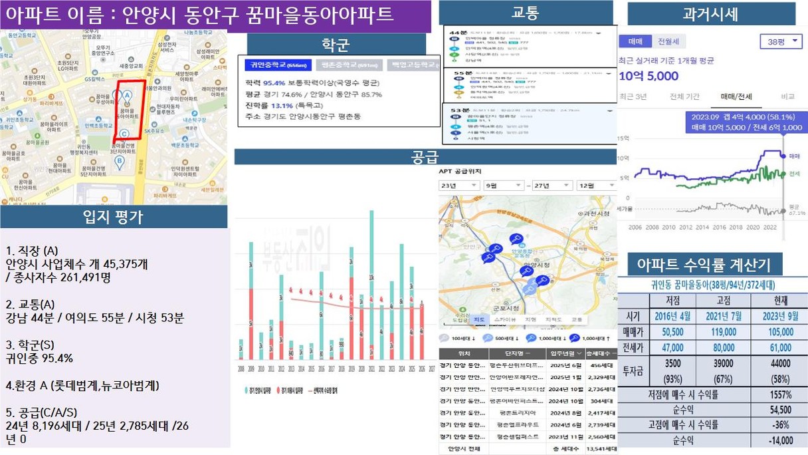Select the GS칼텍스 gas station icon

click(x=95, y=73)
